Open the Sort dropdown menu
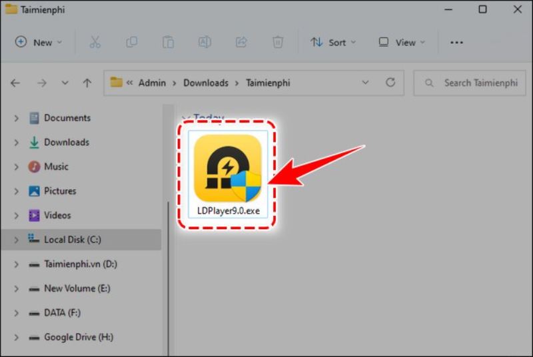This screenshot has width=533, height=357. tap(333, 42)
